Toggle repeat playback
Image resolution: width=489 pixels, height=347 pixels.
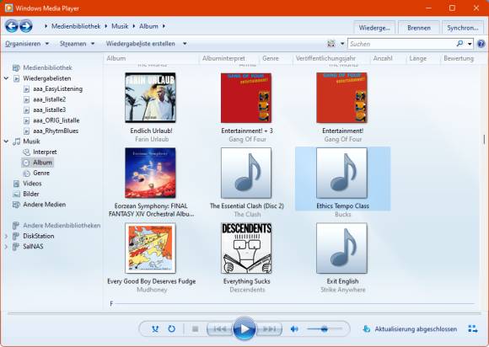click(171, 328)
